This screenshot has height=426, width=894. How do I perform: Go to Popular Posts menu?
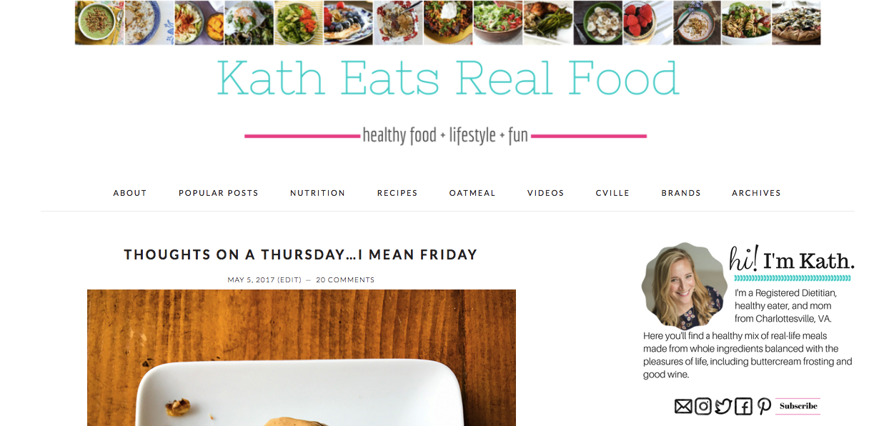(219, 193)
